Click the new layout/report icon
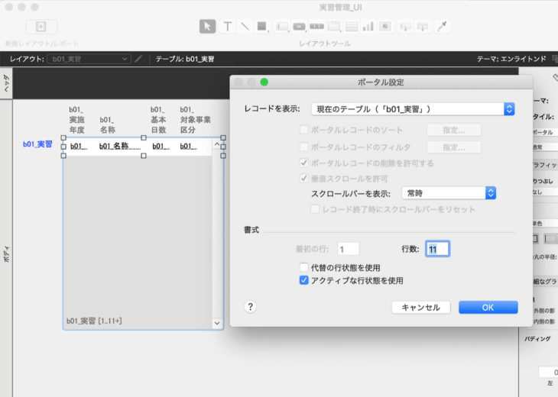This screenshot has width=558, height=397. pos(41,27)
